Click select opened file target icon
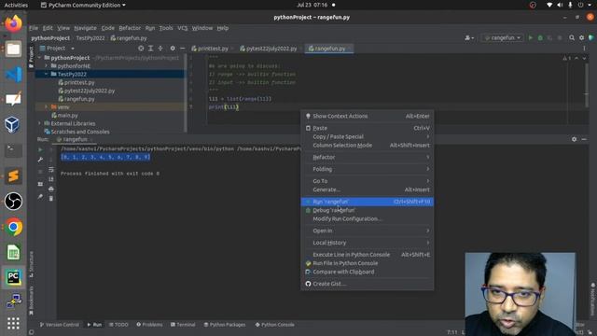The image size is (597, 336). coord(141,49)
